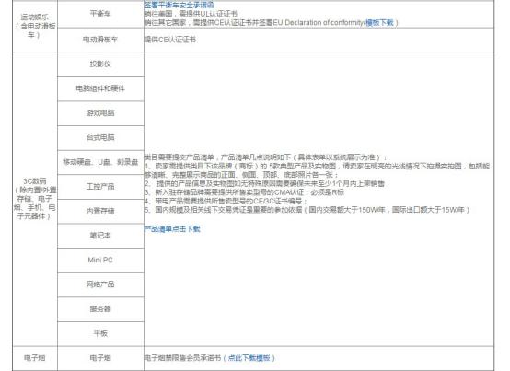Select the 服务器 cell

tap(100, 309)
